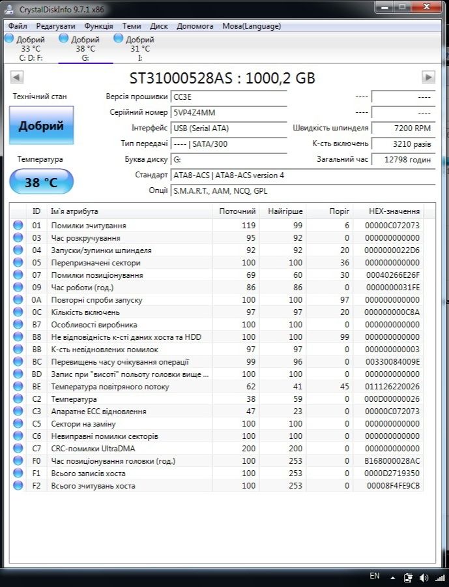Click the Ім'я атрибута column header
The width and height of the screenshot is (449, 587).
pyautogui.click(x=130, y=211)
